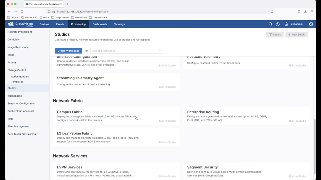Open Snapshot Configuration in the sidebar

[x=21, y=103]
